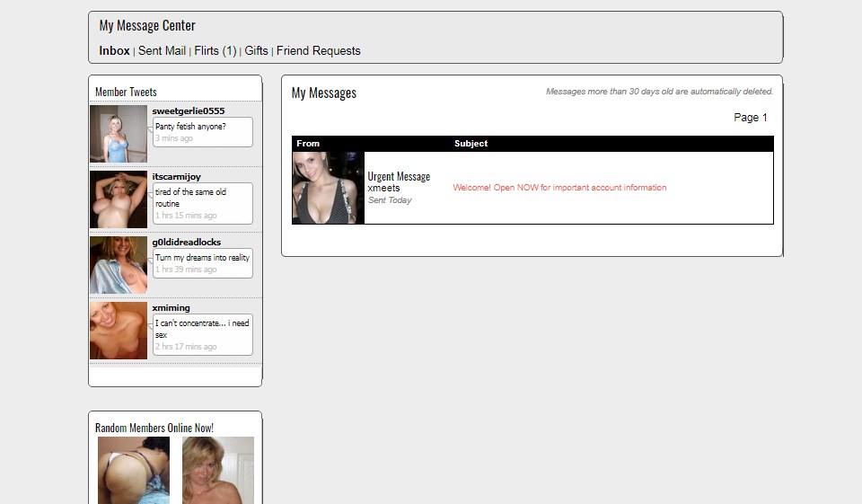
Task: Click the itscarmijoy profile thumbnail
Action: pos(119,199)
